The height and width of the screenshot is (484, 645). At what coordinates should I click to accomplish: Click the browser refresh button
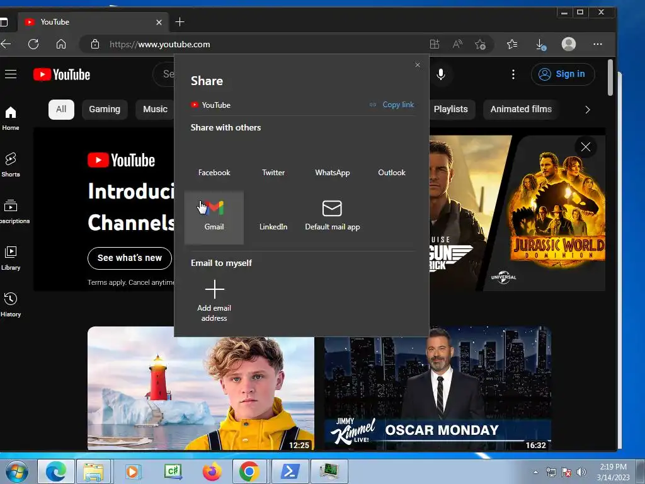click(x=33, y=44)
